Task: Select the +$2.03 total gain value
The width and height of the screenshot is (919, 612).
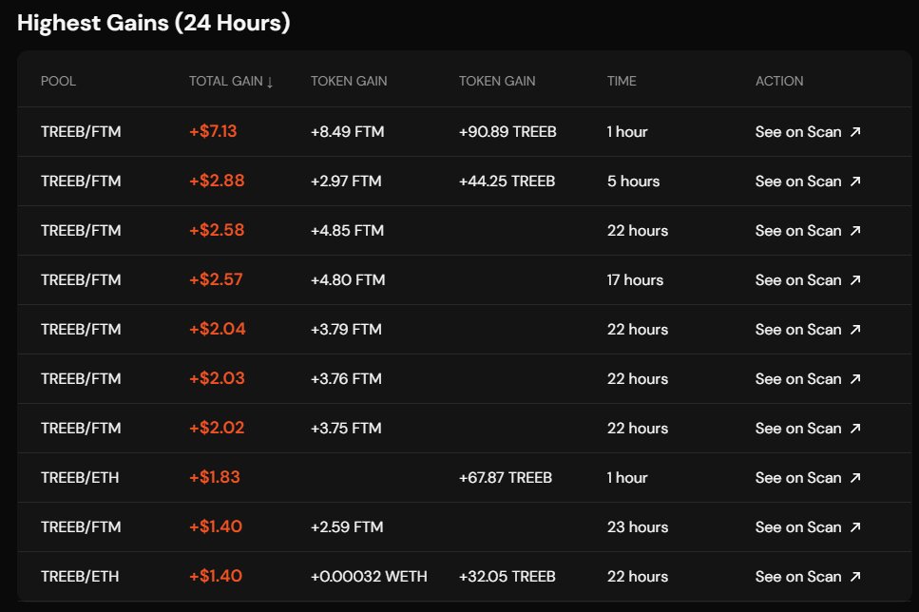Action: click(x=217, y=378)
